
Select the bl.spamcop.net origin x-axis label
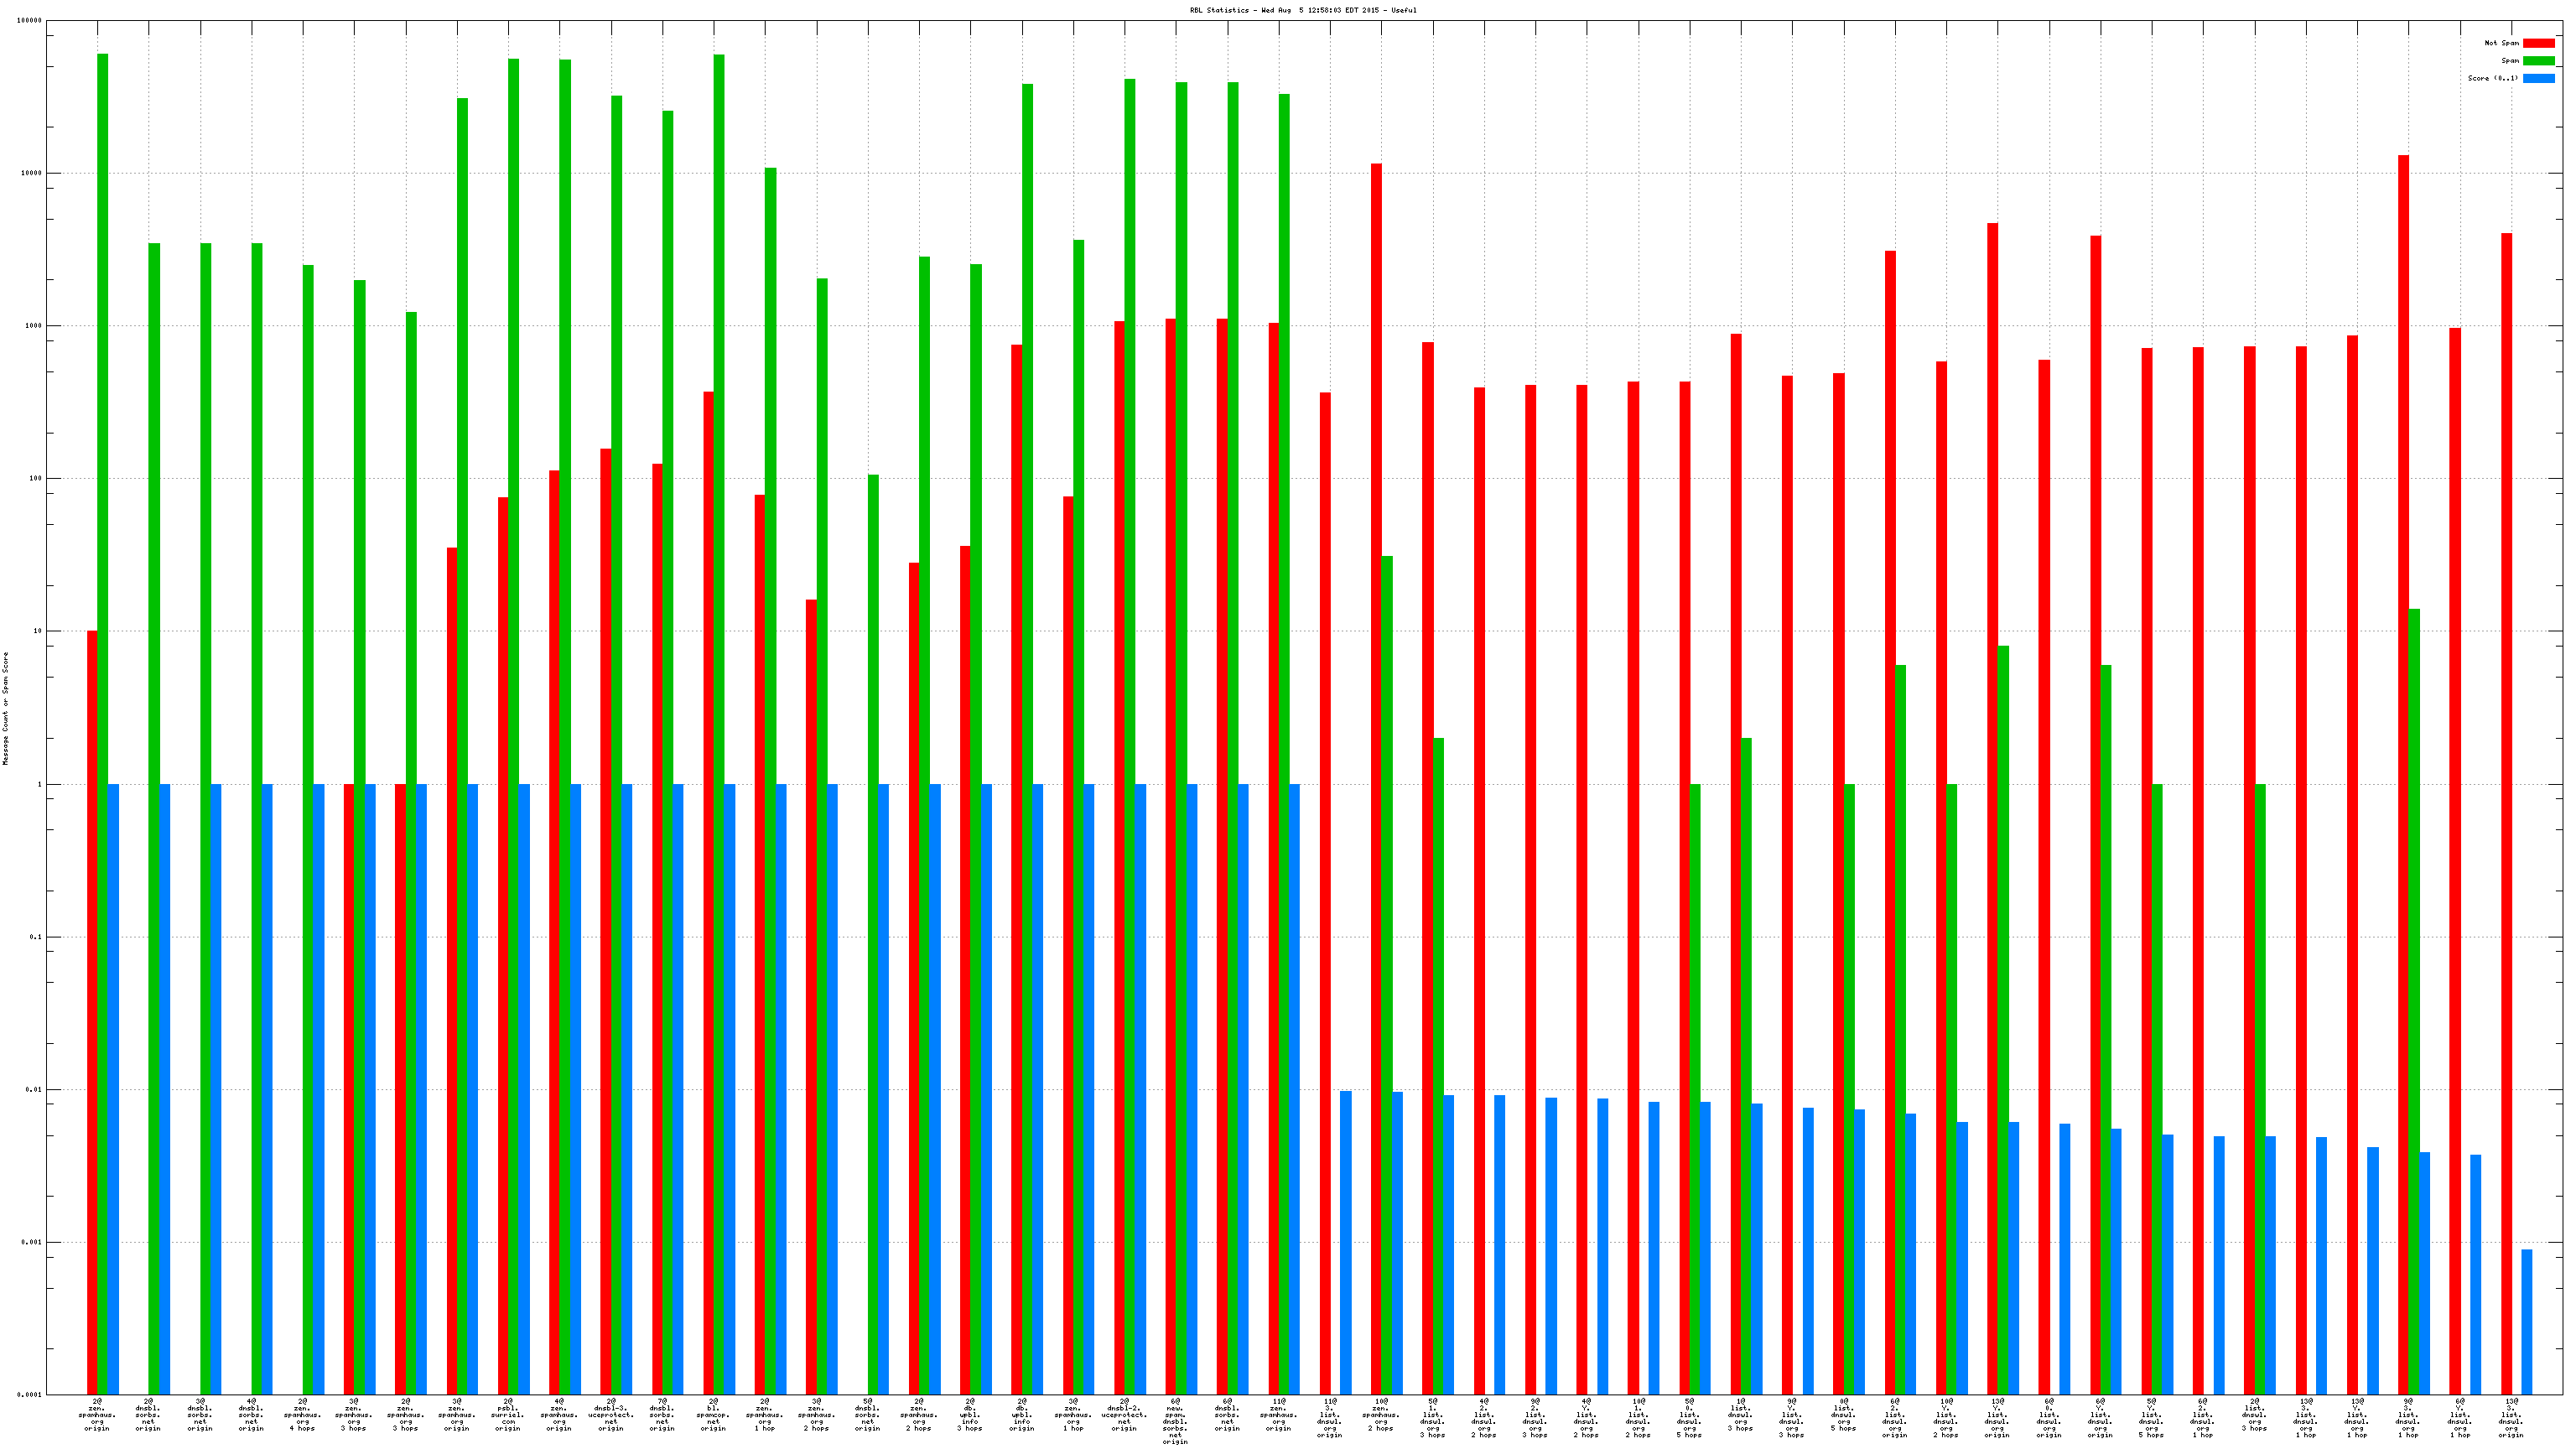point(713,1415)
